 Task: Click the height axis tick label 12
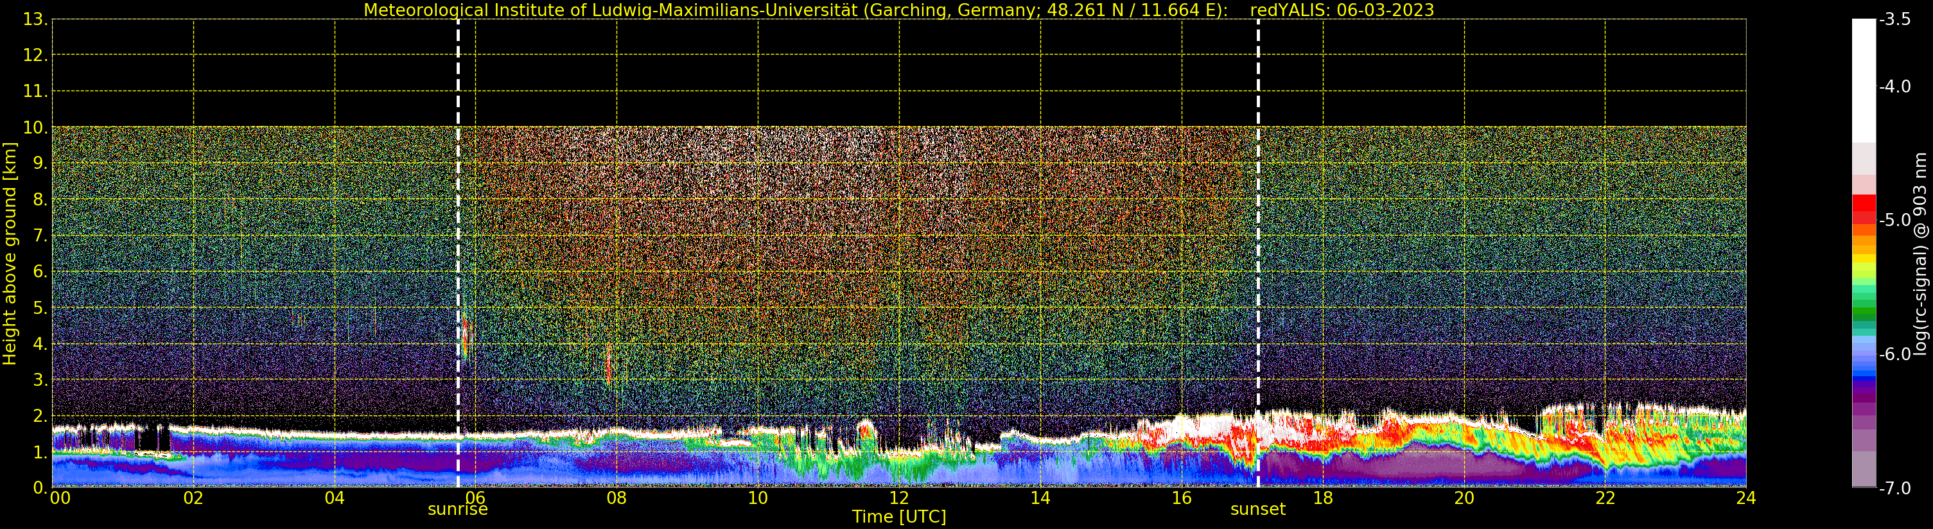[x=35, y=55]
